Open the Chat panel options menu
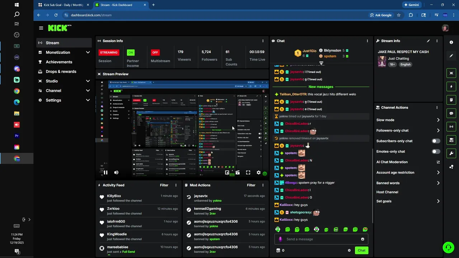 (367, 41)
